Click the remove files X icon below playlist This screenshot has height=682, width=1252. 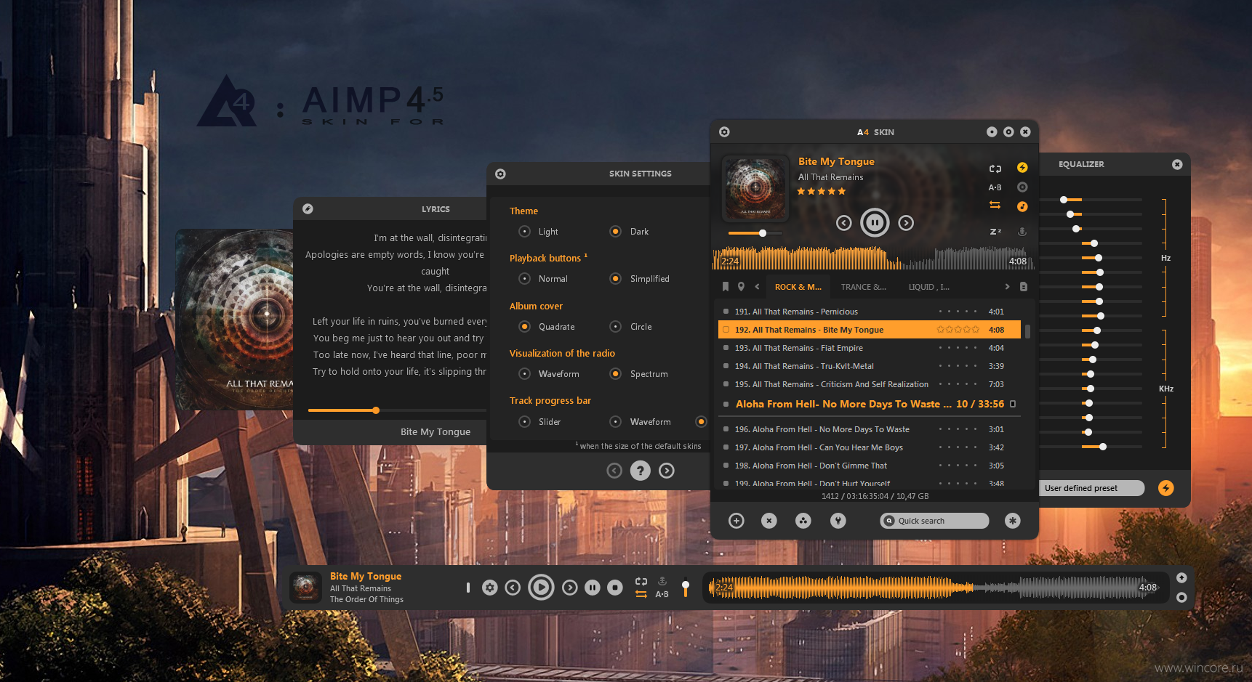coord(769,521)
